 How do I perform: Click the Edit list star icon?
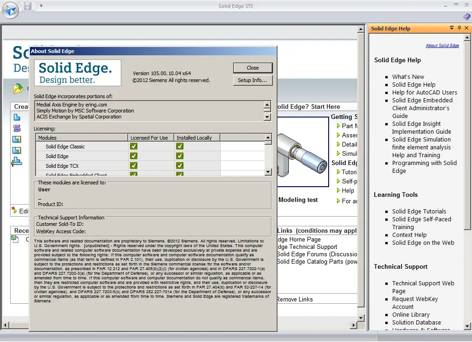pos(14,210)
